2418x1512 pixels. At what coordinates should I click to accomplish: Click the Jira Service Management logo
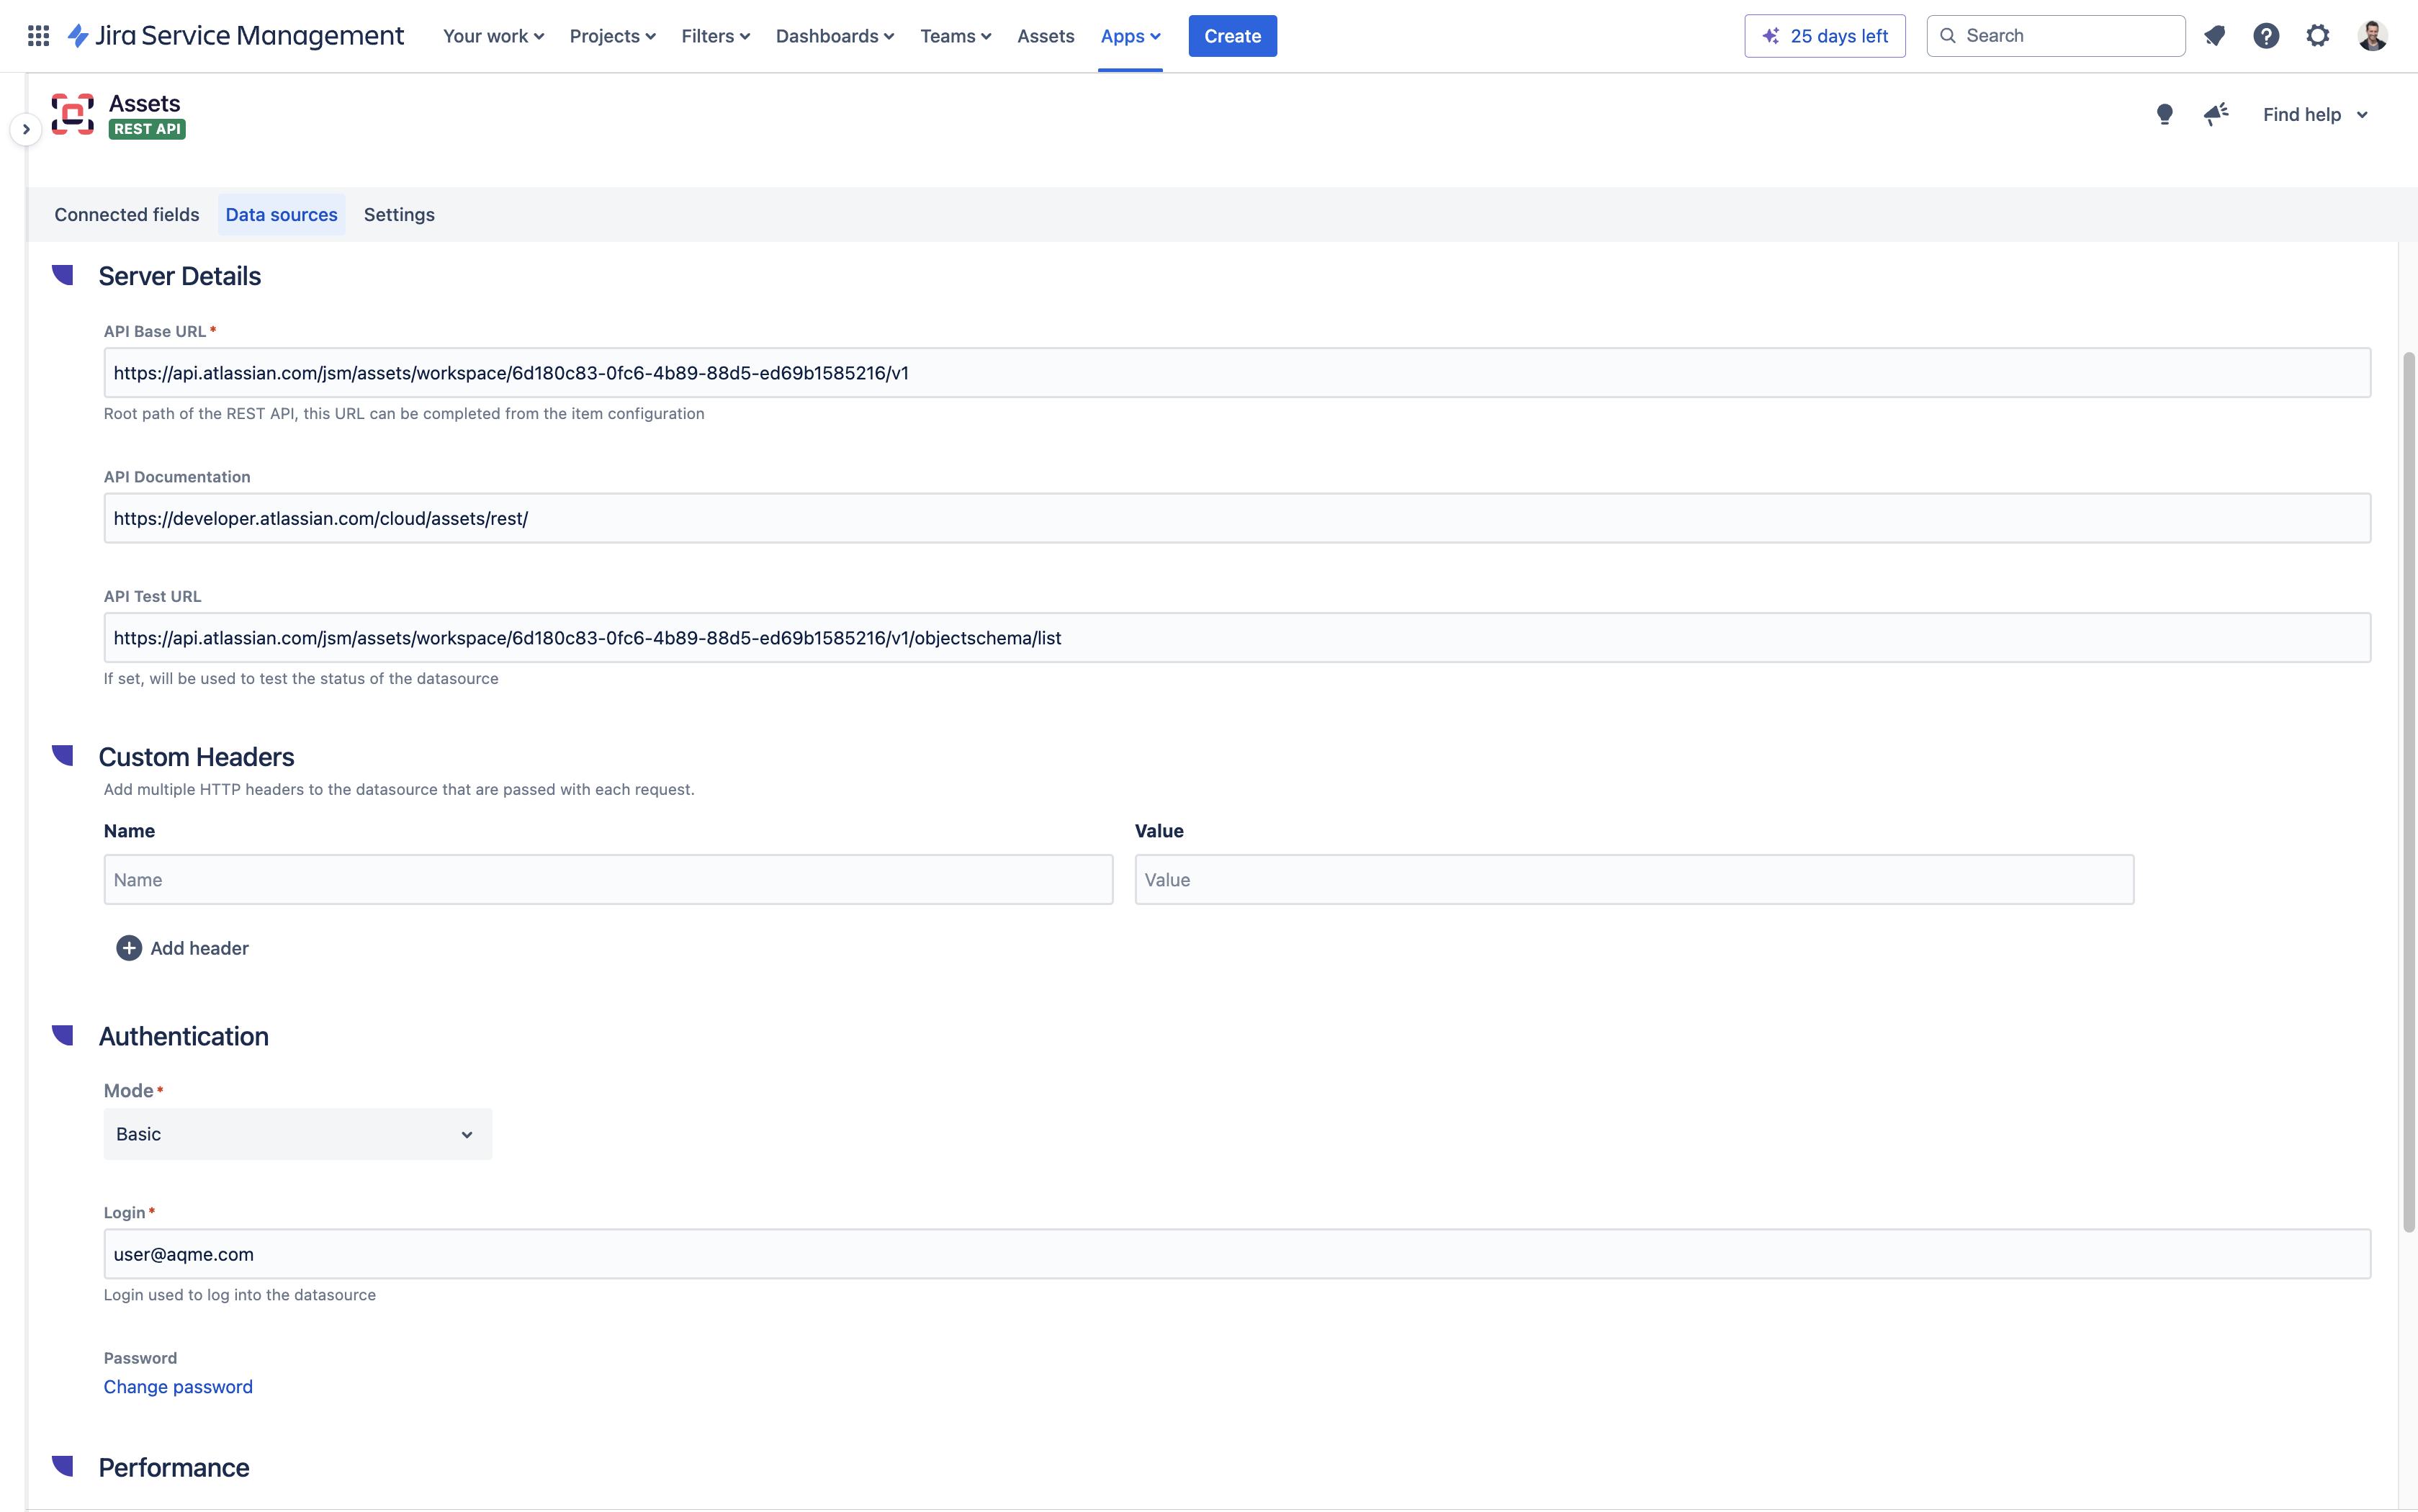coord(238,35)
